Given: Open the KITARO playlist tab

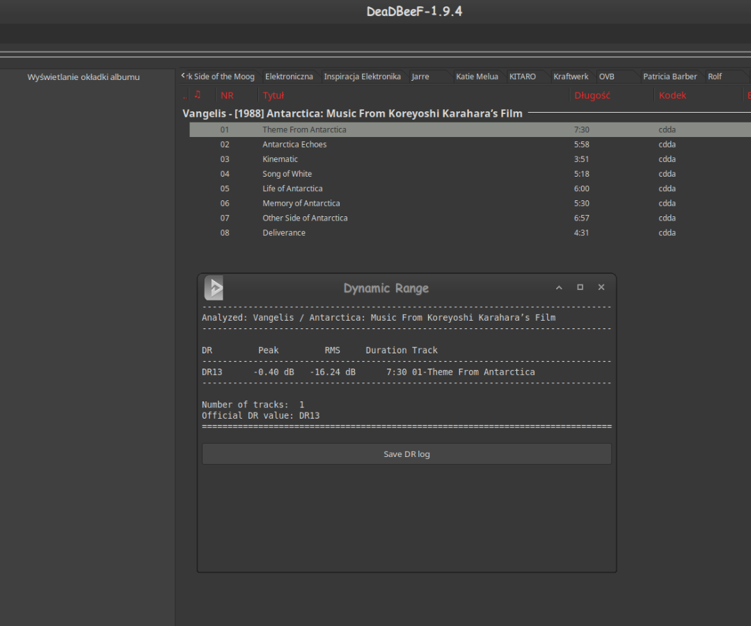Looking at the screenshot, I should coord(522,77).
